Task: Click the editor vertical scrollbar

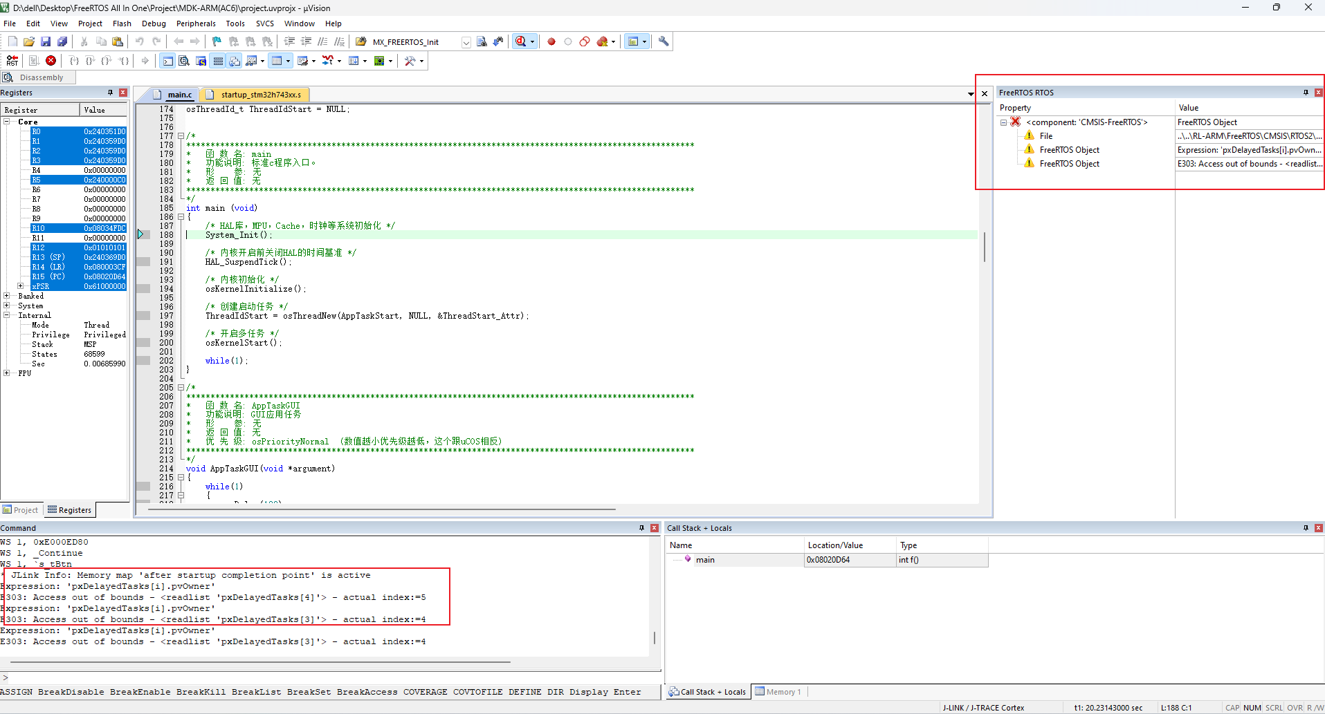Action: point(985,247)
